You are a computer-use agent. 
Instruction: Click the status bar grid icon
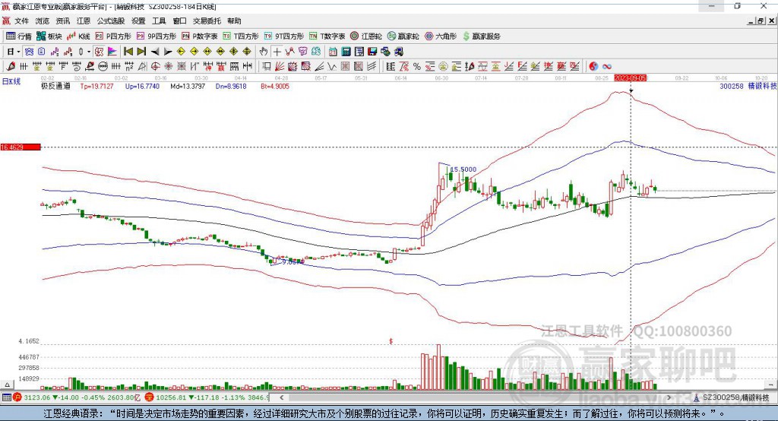6,397
